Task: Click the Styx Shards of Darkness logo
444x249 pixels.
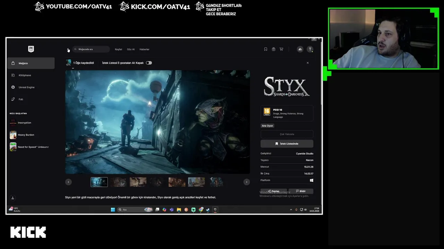Action: [x=287, y=86]
